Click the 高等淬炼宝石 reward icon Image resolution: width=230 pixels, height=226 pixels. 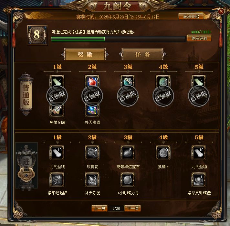pyautogui.click(x=128, y=153)
